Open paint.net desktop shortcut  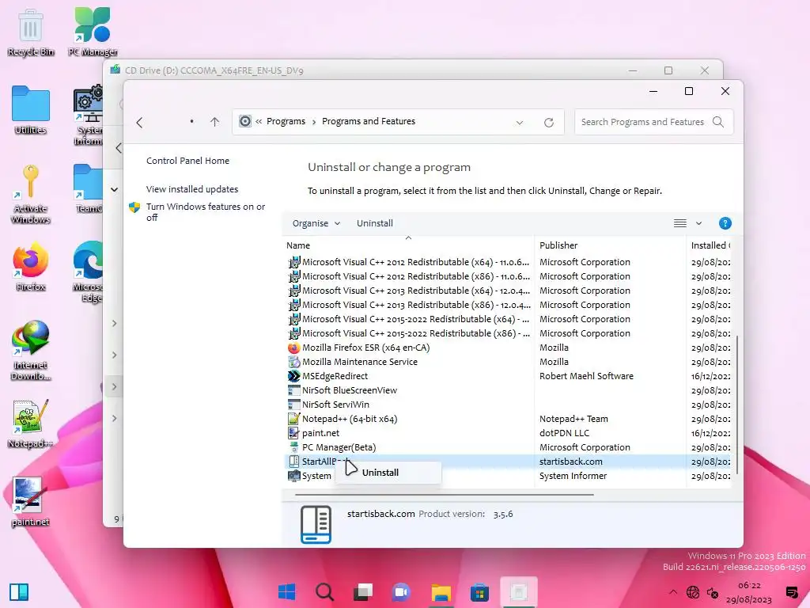tap(31, 501)
